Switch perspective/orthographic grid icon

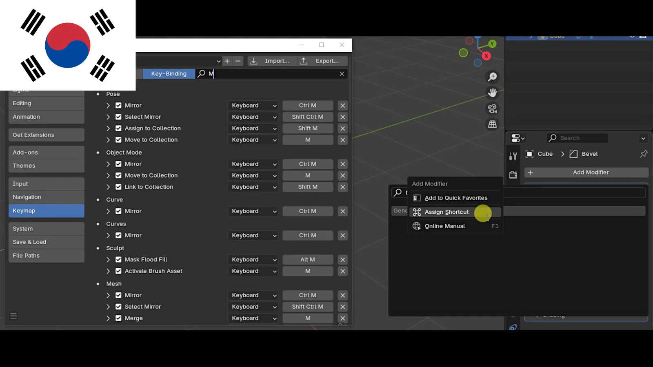(x=493, y=124)
